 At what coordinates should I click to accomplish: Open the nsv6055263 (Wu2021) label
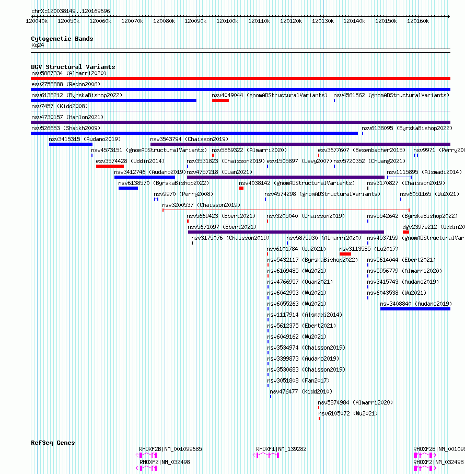[297, 304]
